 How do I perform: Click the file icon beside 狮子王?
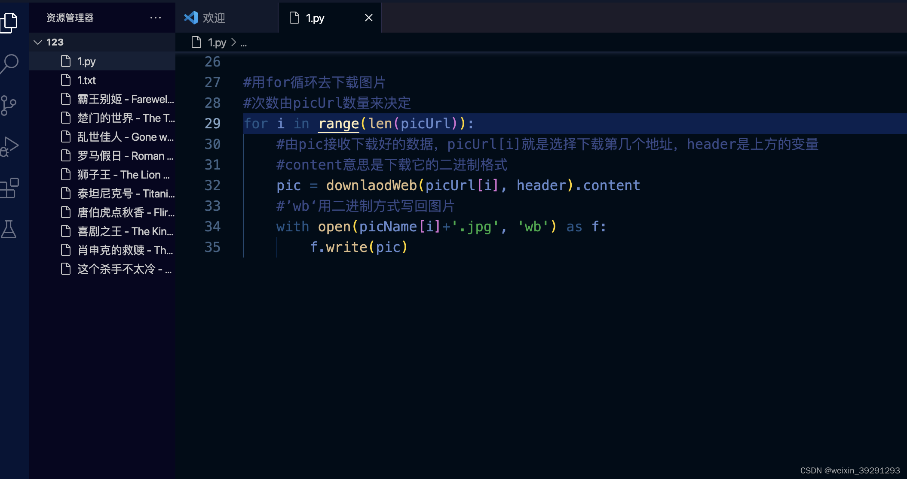point(66,174)
